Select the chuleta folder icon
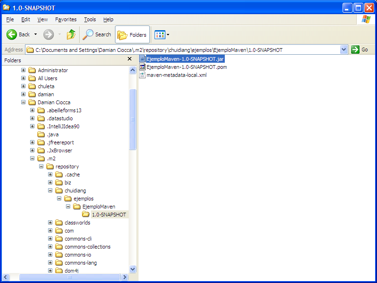377x283 pixels. pos(32,86)
